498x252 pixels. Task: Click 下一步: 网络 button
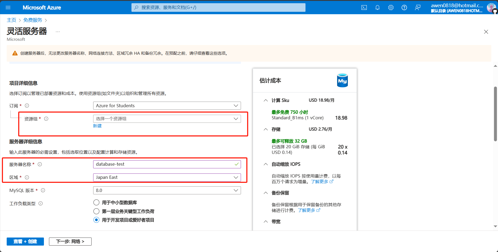point(70,242)
